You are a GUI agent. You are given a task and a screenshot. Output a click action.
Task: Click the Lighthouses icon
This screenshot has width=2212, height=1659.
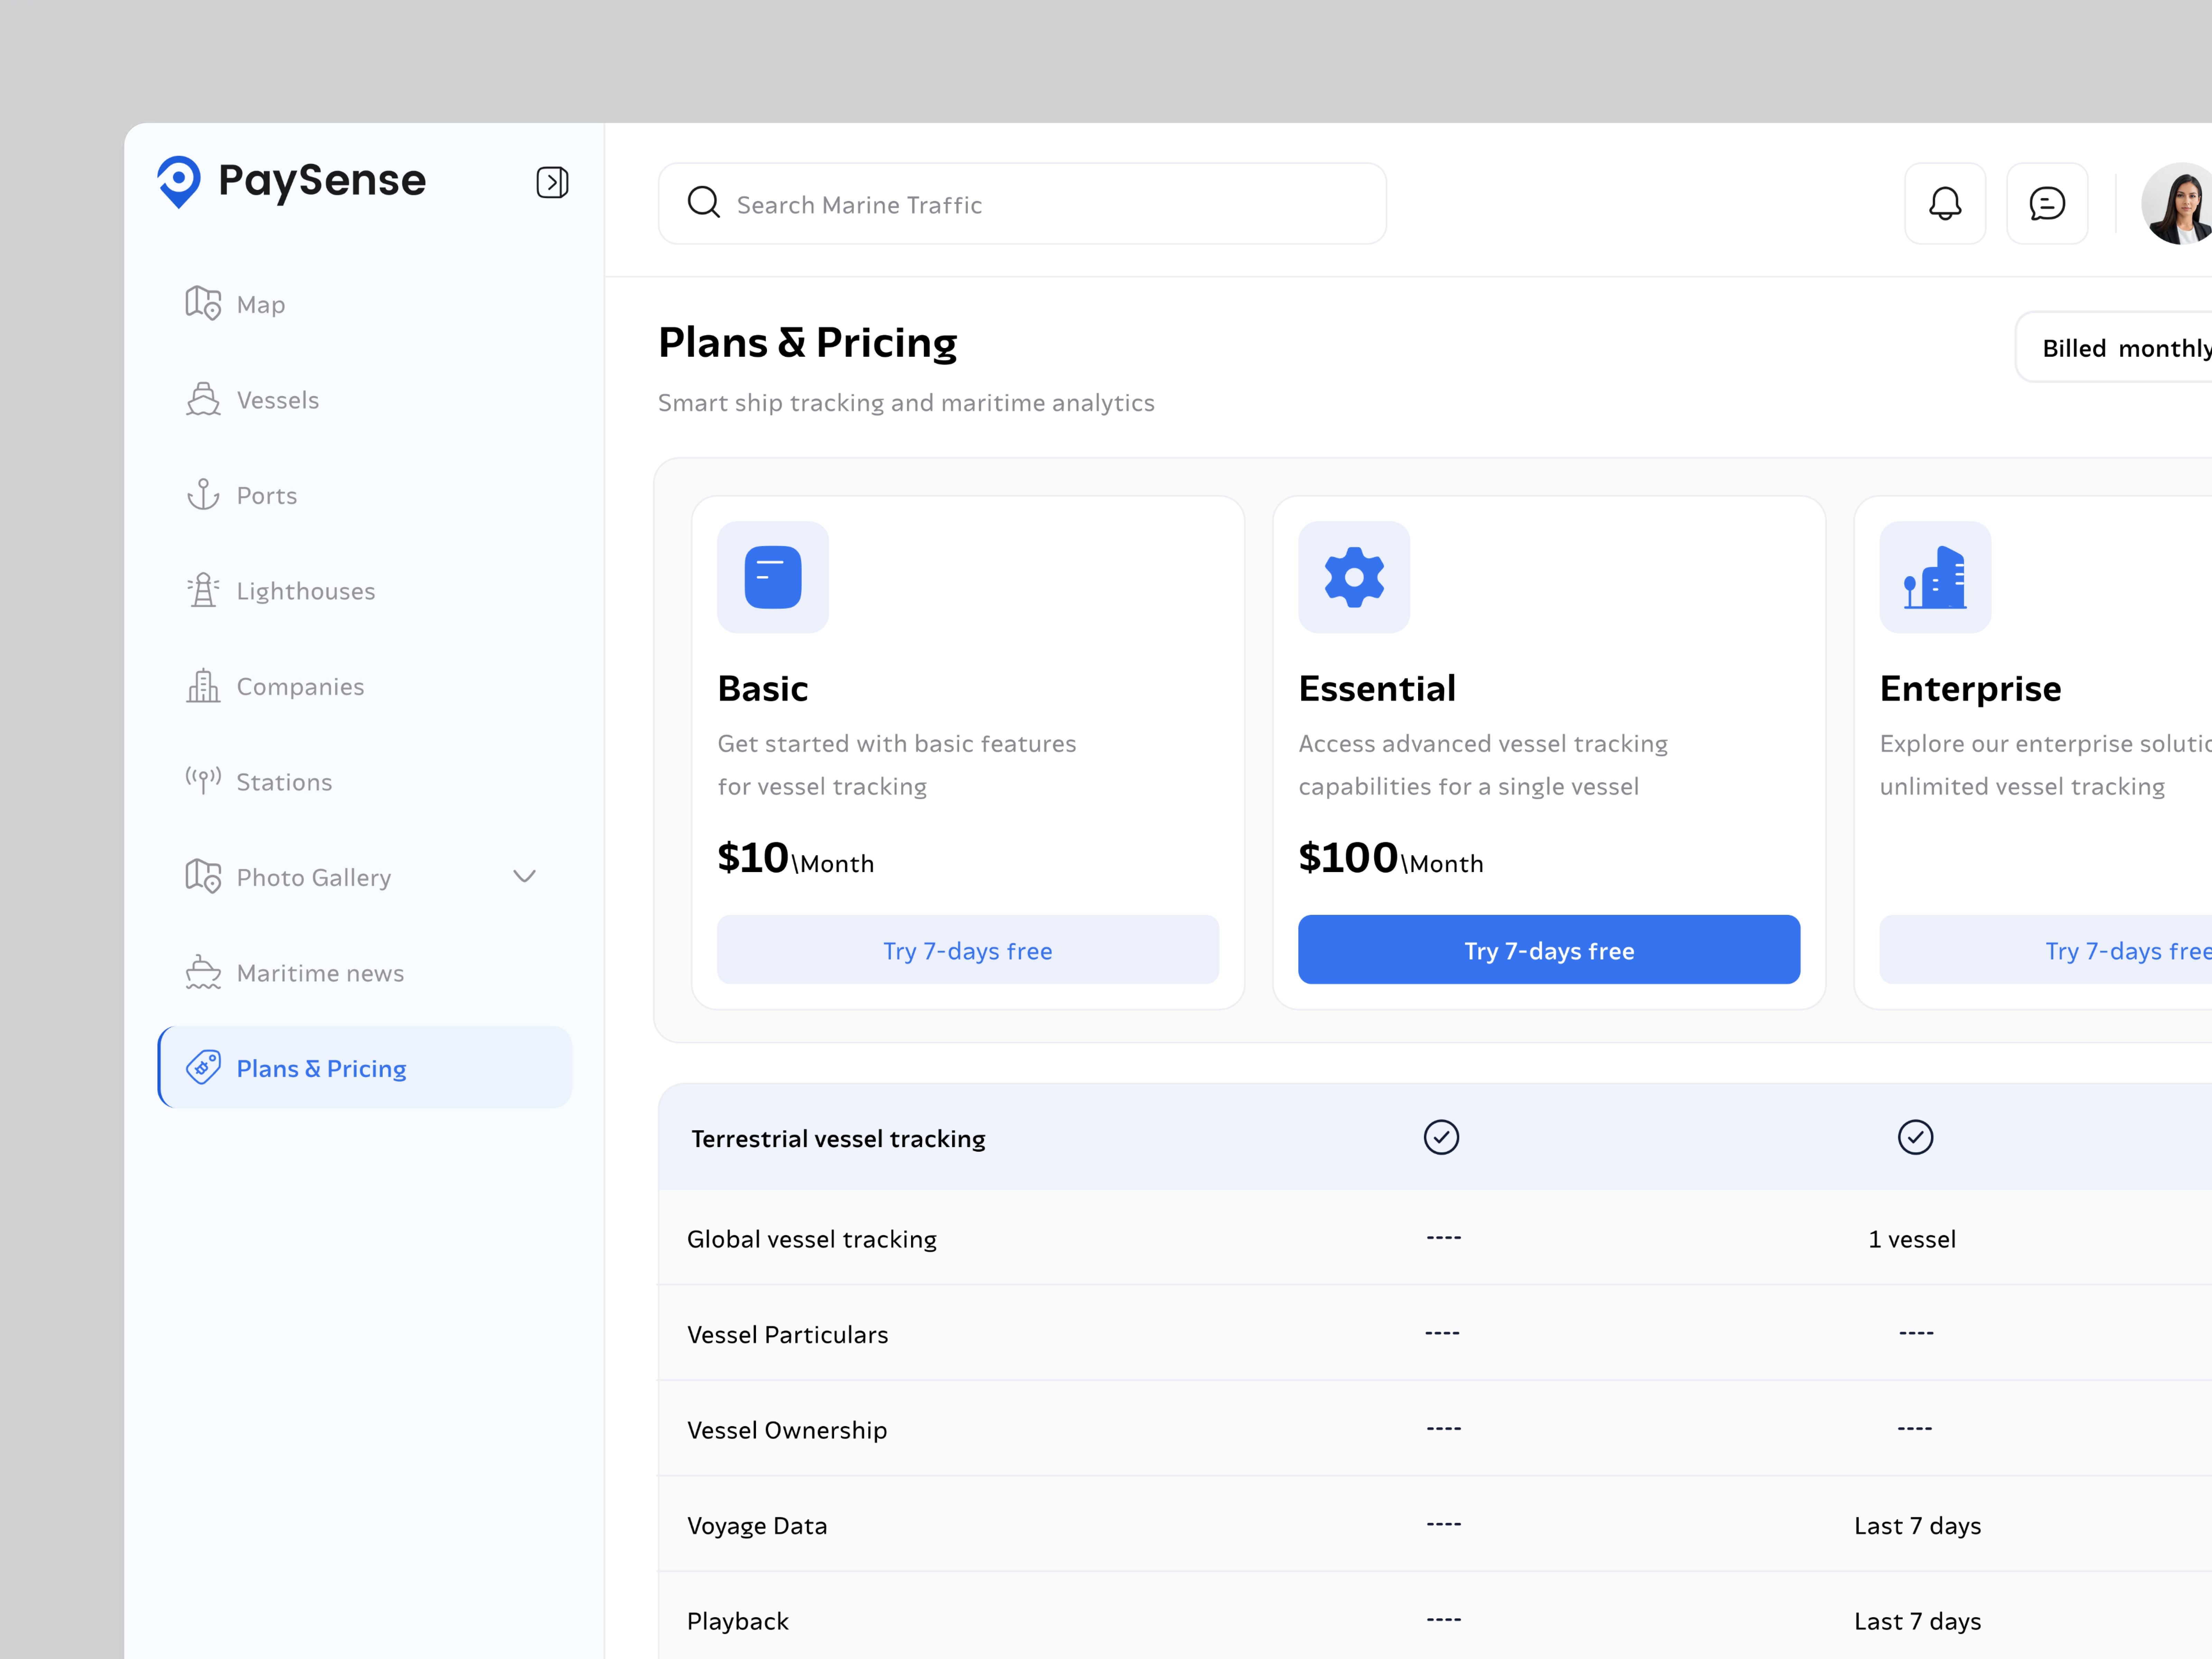pos(203,590)
